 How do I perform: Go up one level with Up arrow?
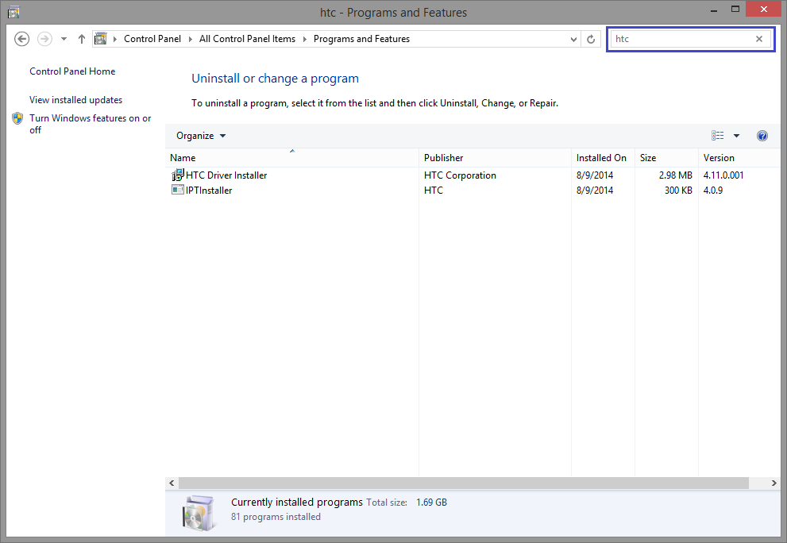[x=81, y=39]
